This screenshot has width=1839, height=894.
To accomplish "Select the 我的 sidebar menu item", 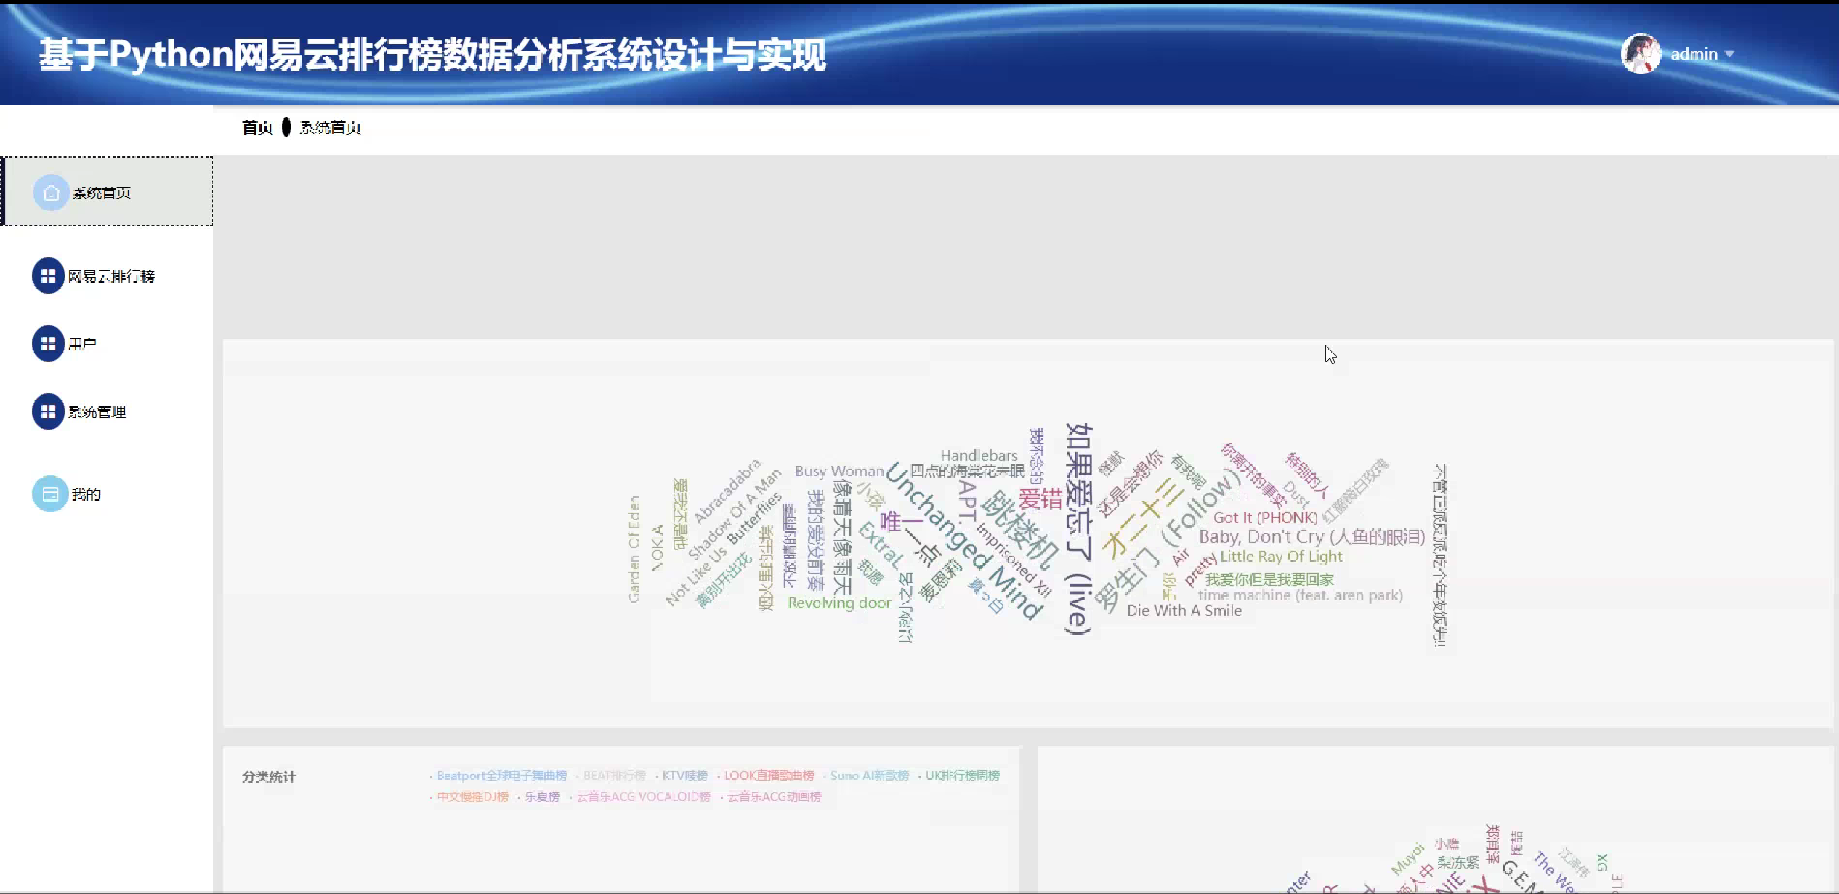I will click(86, 494).
